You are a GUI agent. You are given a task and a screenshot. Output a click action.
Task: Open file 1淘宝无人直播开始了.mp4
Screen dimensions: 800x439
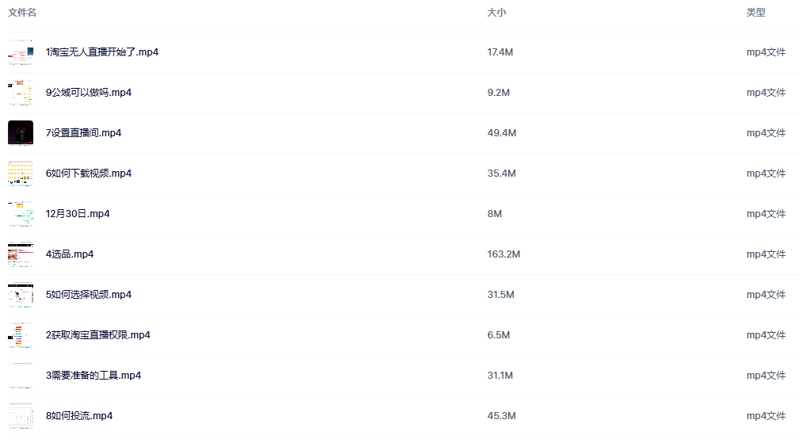(102, 52)
